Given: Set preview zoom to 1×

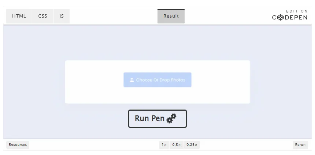Looking at the screenshot, I should pyautogui.click(x=164, y=145).
